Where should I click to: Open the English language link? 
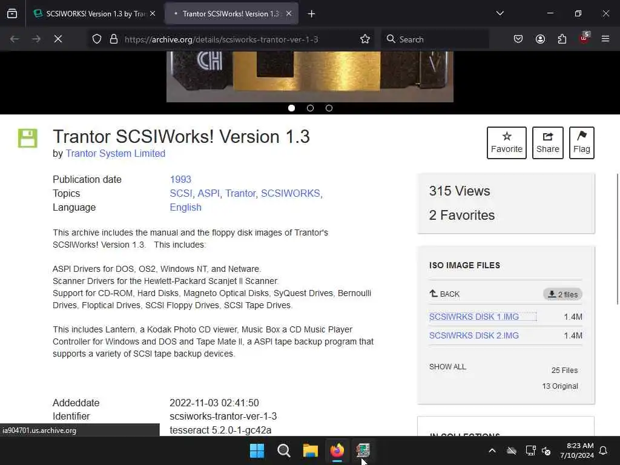185,207
